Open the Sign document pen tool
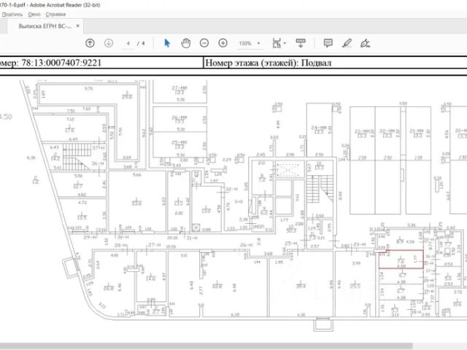 click(x=365, y=44)
